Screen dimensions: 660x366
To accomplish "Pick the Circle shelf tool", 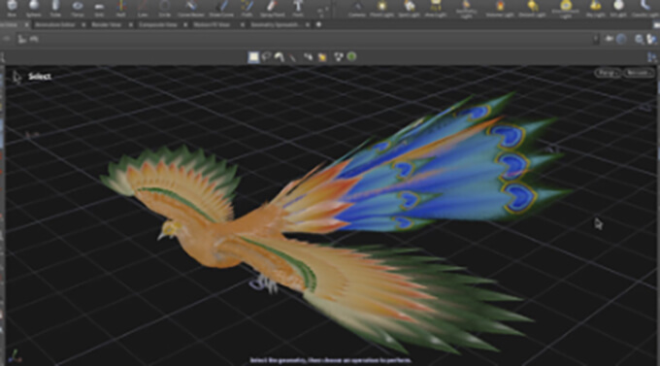I will point(165,8).
